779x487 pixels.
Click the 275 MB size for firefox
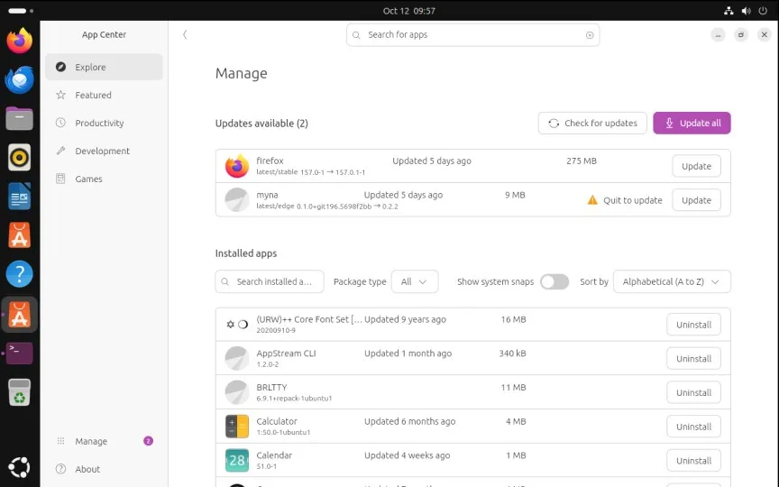tap(582, 161)
